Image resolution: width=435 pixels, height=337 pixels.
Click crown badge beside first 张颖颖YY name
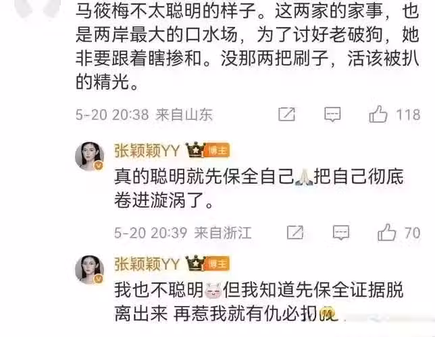[195, 150]
